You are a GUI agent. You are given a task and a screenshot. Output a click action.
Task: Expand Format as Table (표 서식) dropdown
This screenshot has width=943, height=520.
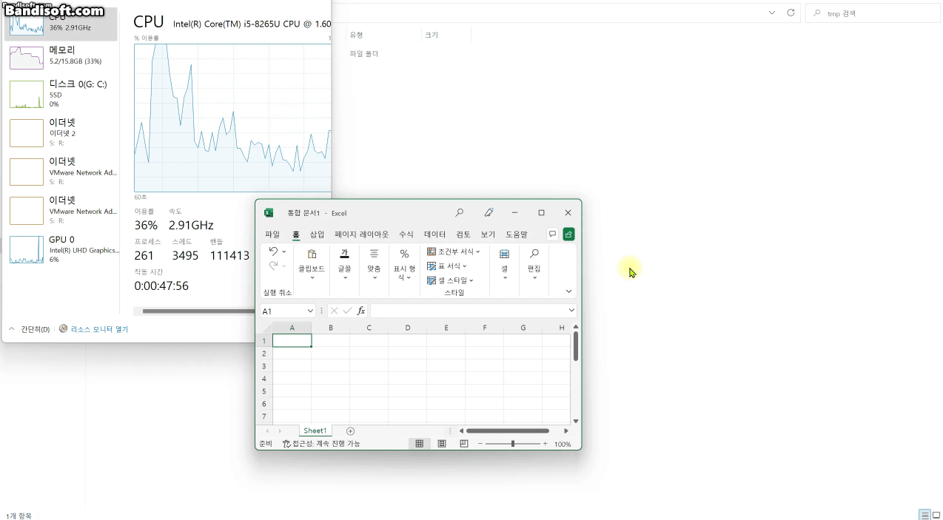coord(465,266)
